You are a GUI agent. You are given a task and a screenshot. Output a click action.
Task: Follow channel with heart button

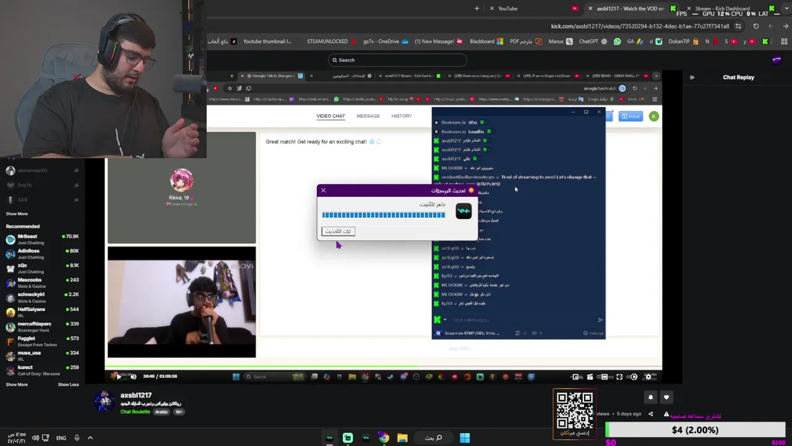[666, 397]
